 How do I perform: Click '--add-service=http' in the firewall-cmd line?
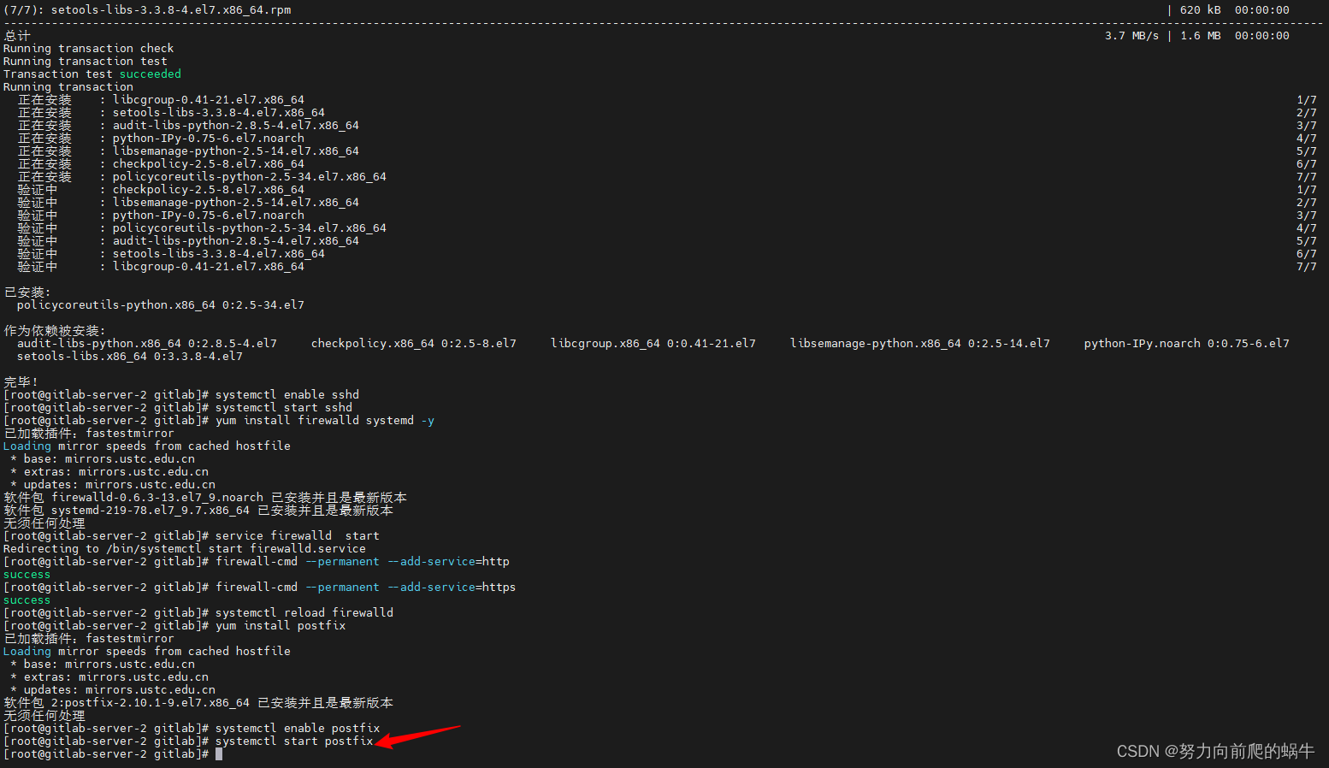tap(448, 562)
